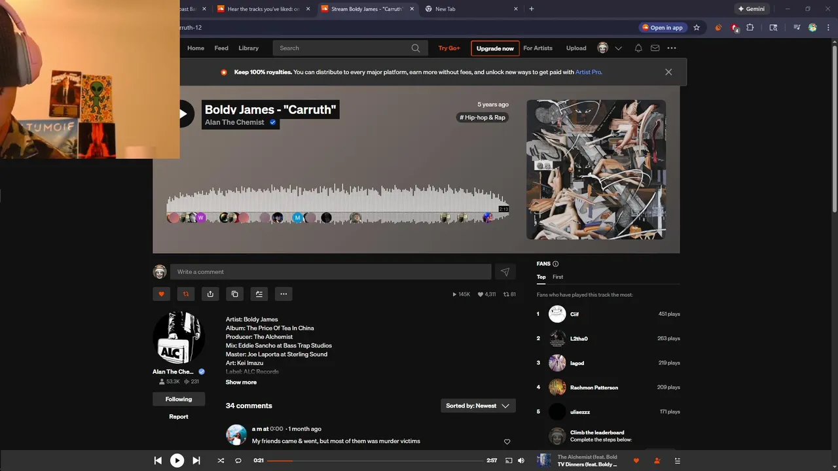Like the now-playing TV Dinners track
The width and height of the screenshot is (838, 471).
point(636,461)
